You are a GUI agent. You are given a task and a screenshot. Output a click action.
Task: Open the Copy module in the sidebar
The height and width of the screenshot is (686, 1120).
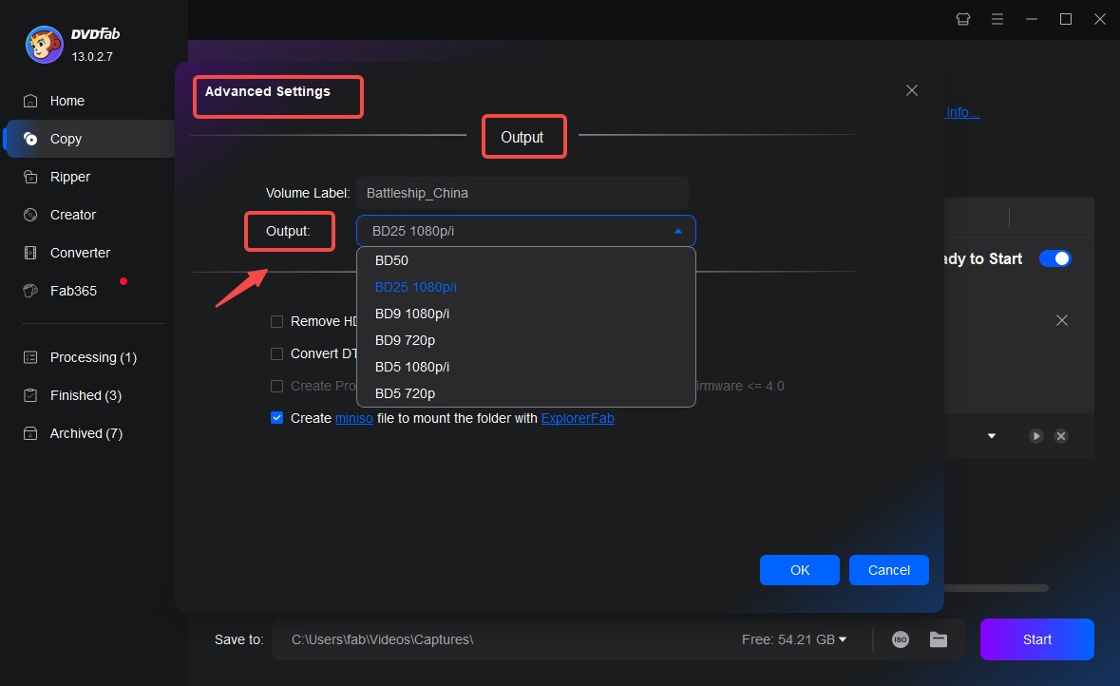pyautogui.click(x=66, y=138)
